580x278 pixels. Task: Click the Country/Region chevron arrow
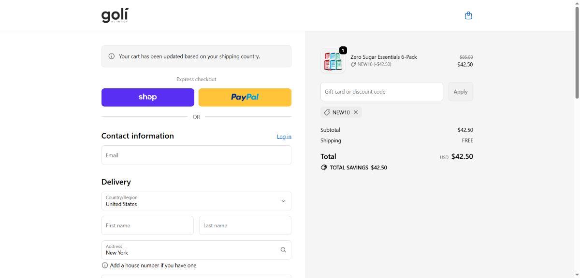283,201
